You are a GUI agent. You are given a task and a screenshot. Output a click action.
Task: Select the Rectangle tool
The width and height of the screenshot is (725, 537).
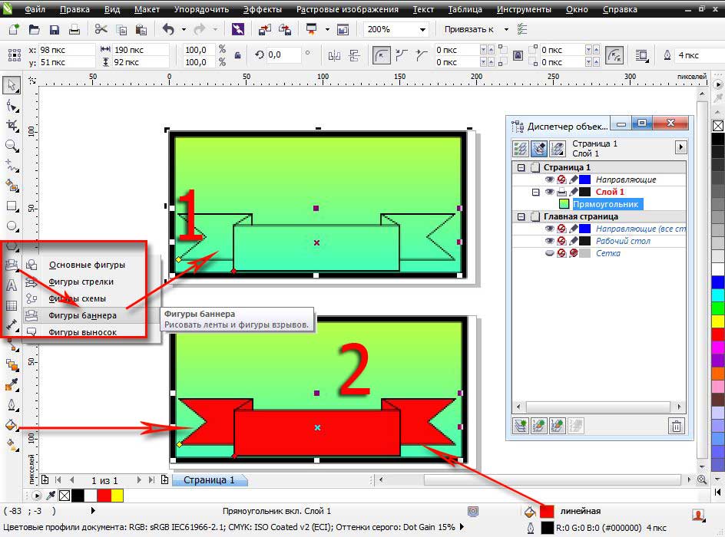12,206
